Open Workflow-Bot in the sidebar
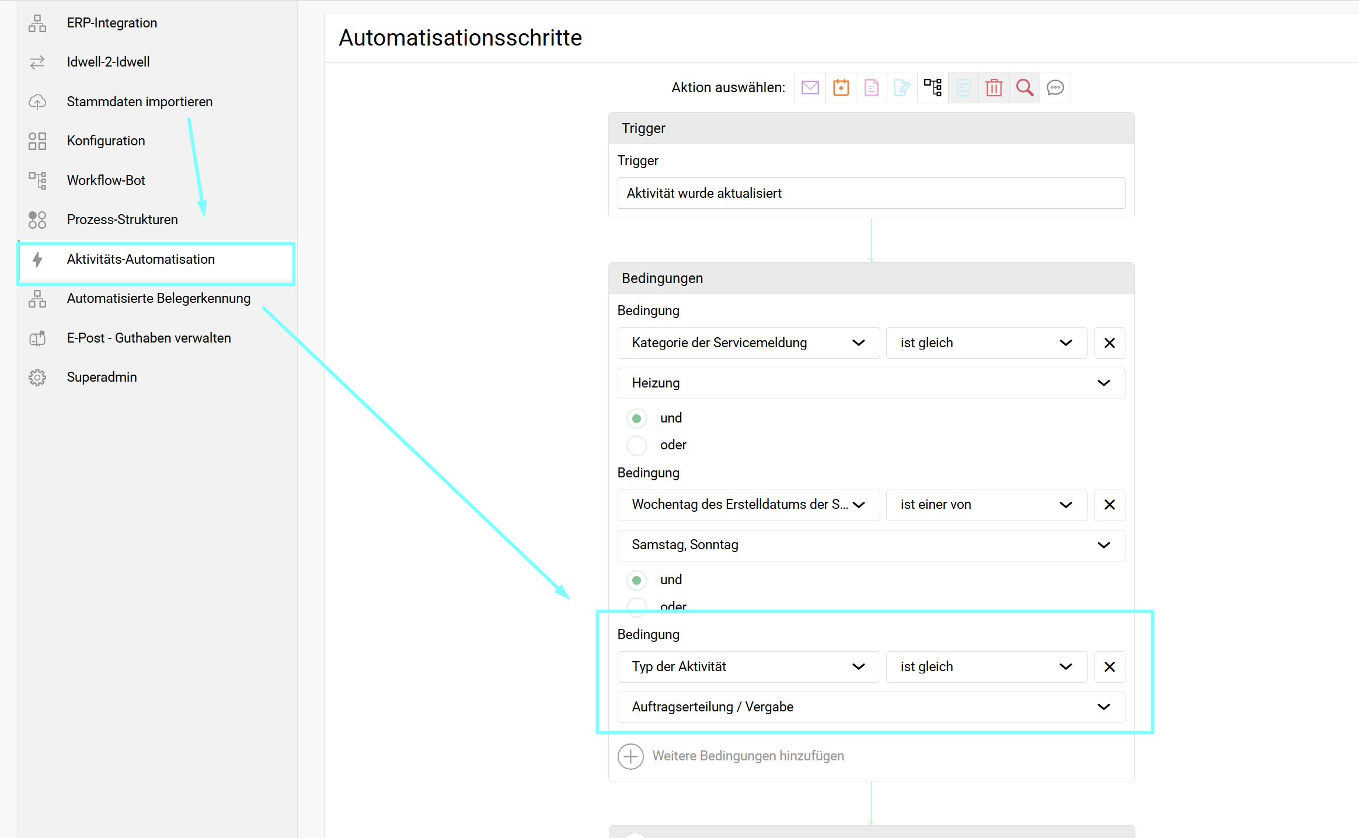This screenshot has height=838, width=1359. point(106,180)
